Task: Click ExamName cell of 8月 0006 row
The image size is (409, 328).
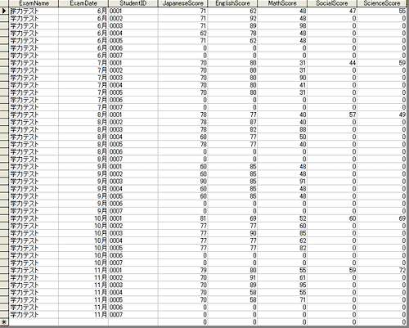Action: pyautogui.click(x=34, y=151)
